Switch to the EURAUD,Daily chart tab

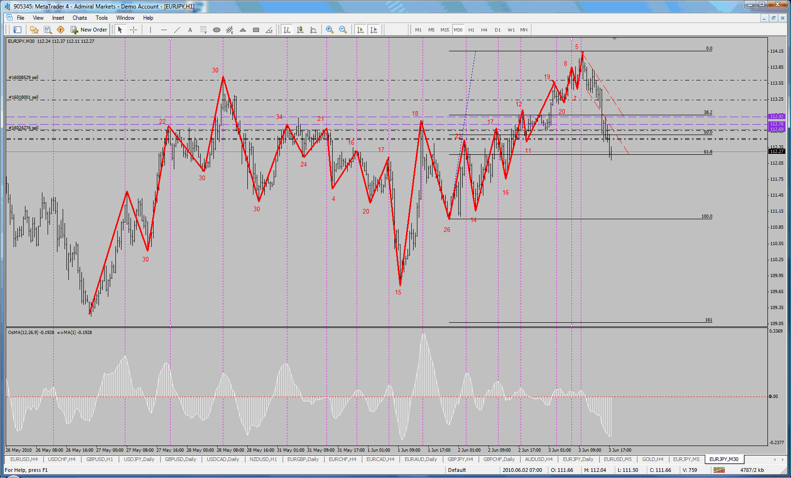[421, 459]
